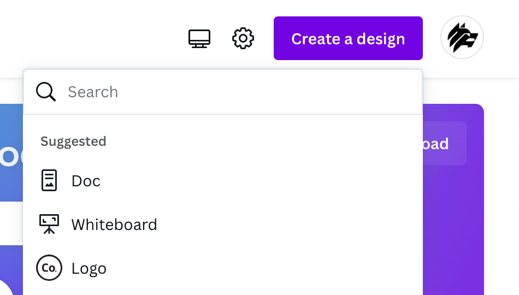Click the desktop app monitor icon
This screenshot has height=295, width=519.
click(x=199, y=39)
